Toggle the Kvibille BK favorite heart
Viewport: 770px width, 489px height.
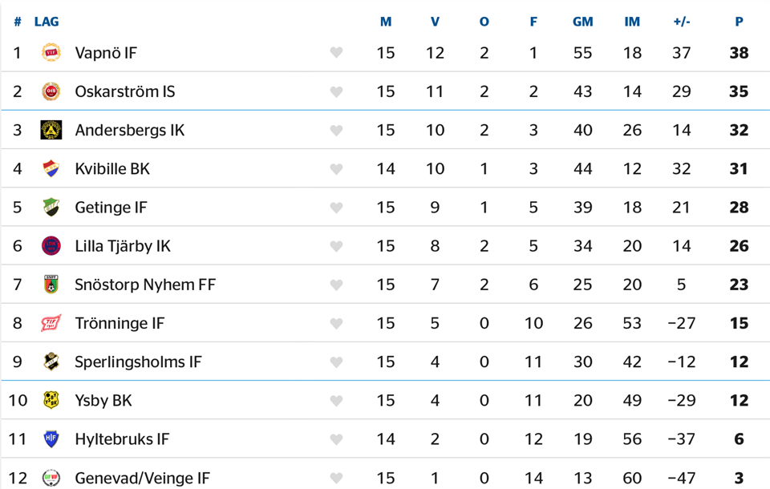[x=336, y=169]
